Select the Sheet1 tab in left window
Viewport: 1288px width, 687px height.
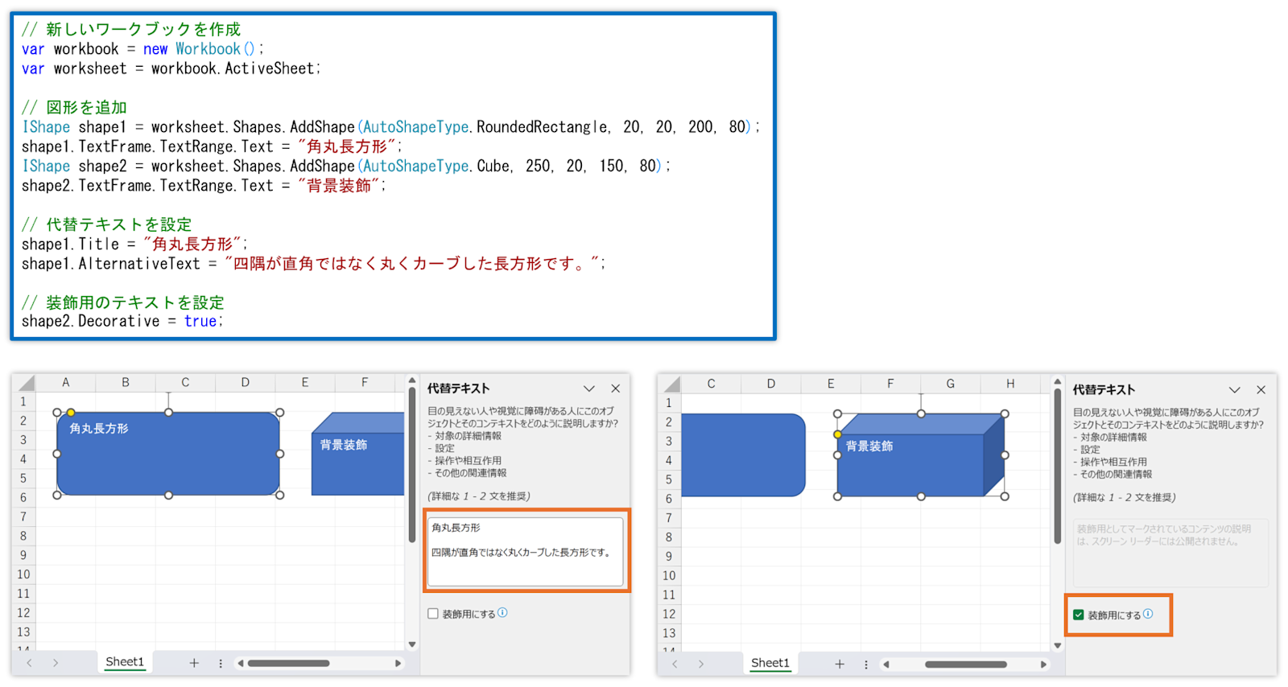[125, 662]
